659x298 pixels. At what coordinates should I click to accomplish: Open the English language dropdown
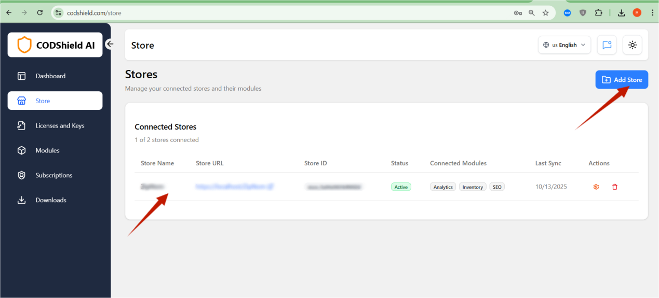(564, 45)
